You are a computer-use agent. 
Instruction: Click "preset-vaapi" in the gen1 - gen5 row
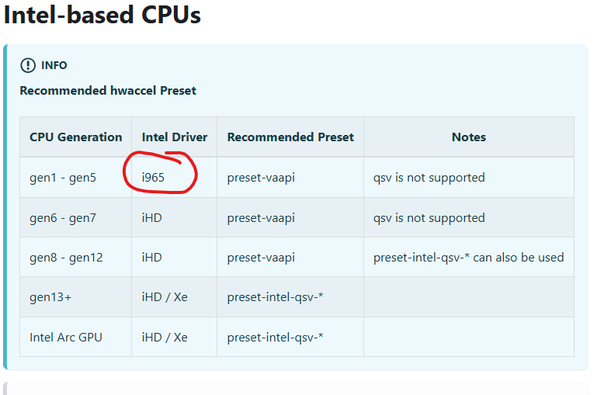(261, 178)
